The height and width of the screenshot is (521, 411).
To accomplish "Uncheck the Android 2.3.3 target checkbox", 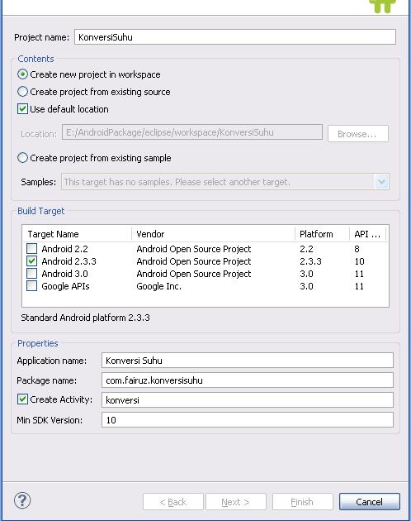I will click(32, 261).
